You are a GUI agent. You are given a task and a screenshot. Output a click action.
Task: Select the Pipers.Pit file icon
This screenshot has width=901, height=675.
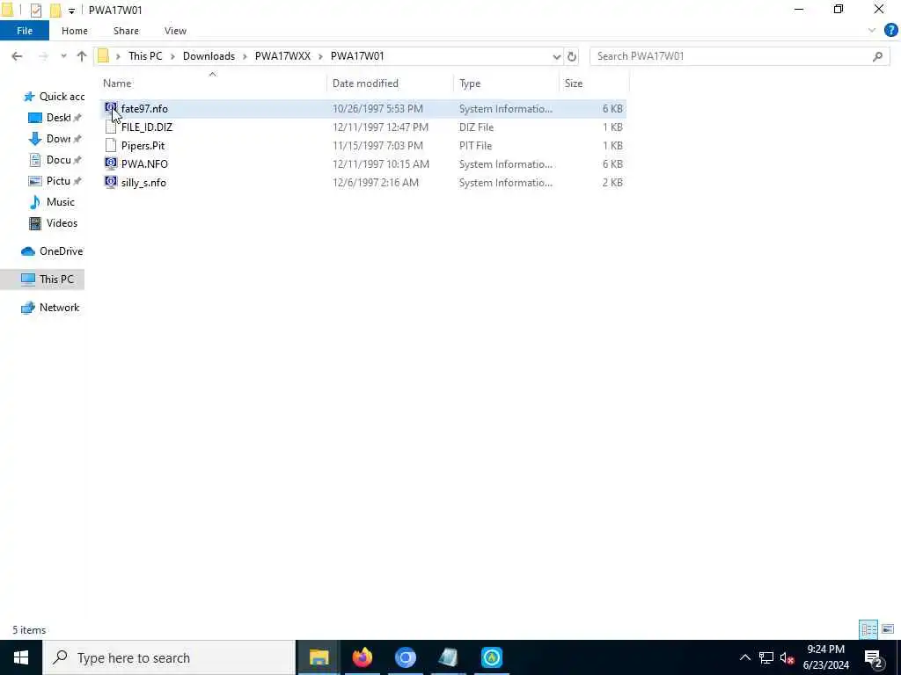pos(111,145)
